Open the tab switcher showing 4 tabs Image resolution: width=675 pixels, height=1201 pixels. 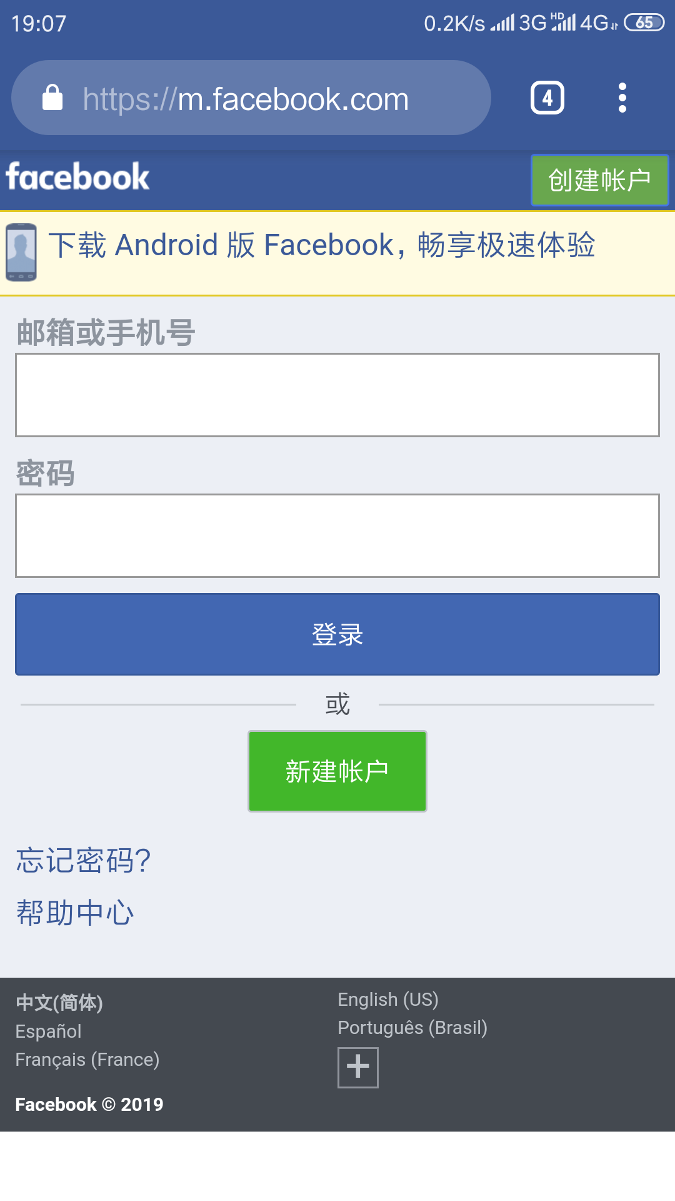point(547,98)
